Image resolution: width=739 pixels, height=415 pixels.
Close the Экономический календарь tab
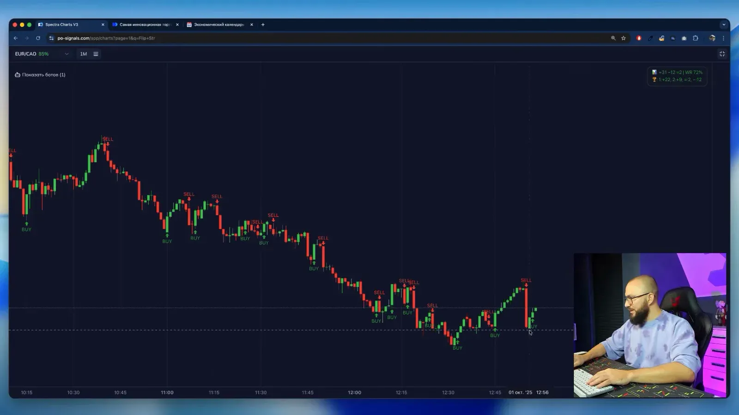pyautogui.click(x=251, y=25)
